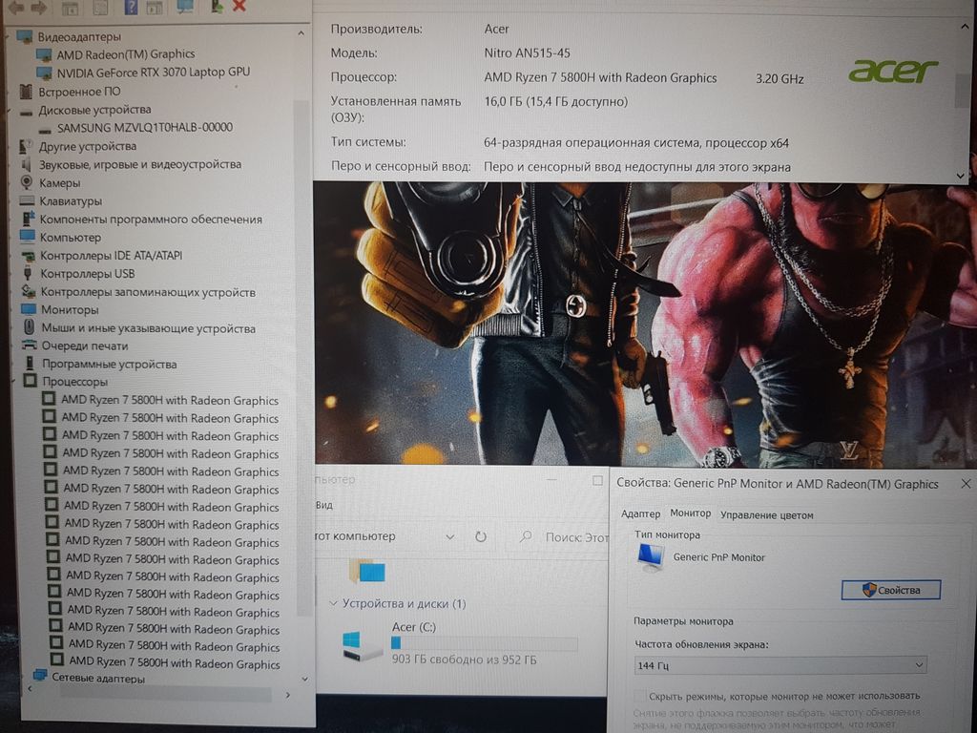Select the SAMSUNG MZVLQ1T0HALB-00000 disk
This screenshot has width=977, height=733.
coord(145,127)
